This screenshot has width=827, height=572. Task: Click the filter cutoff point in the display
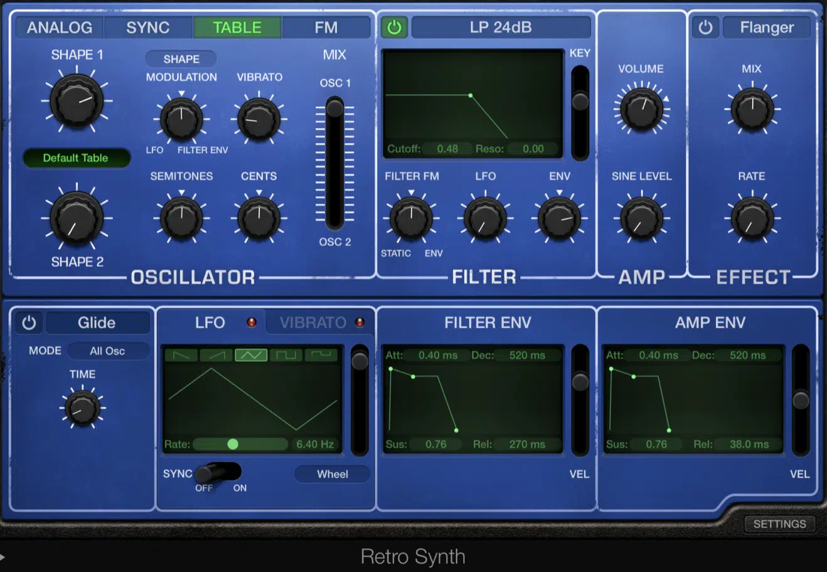[471, 95]
